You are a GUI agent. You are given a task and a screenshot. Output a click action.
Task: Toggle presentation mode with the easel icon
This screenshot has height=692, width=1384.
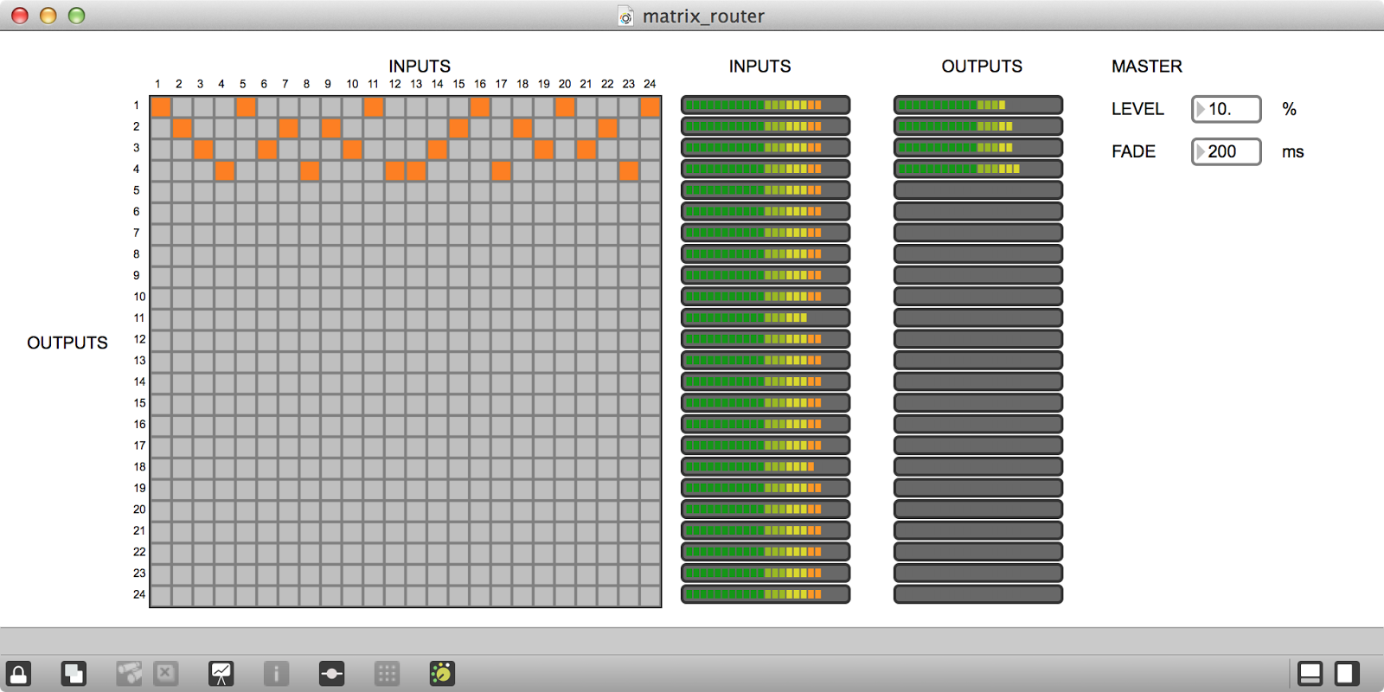[221, 673]
